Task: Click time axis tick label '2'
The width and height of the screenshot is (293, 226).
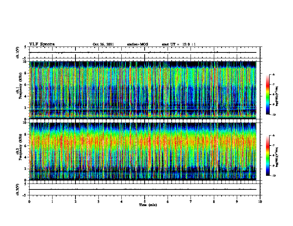Action: pyautogui.click(x=75, y=202)
